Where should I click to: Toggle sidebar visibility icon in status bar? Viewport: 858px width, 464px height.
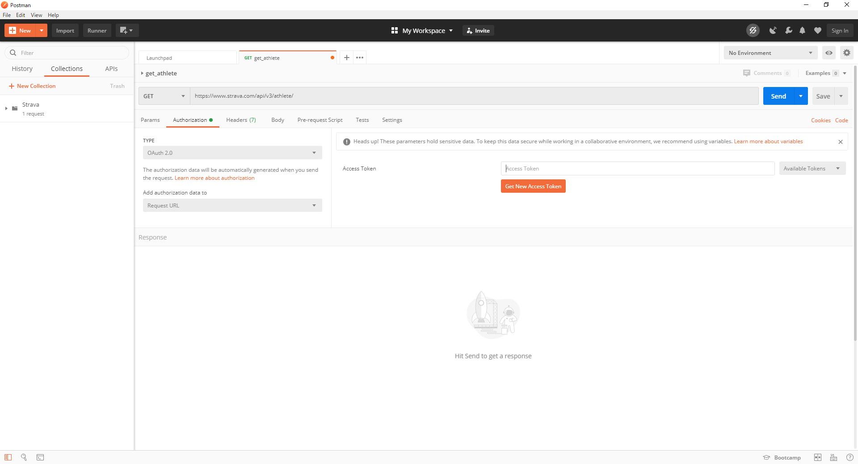(x=8, y=457)
